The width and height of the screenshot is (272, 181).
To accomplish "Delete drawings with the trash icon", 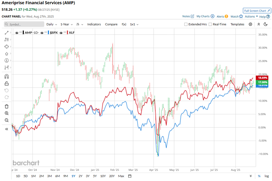I will (7, 107).
